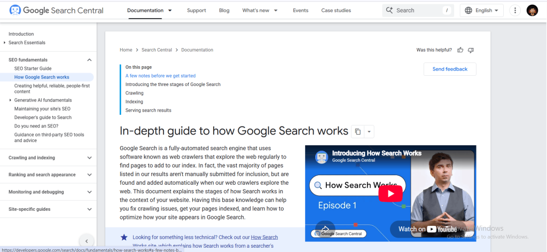
Task: Click the search sparkle icon
Action: [x=389, y=11]
